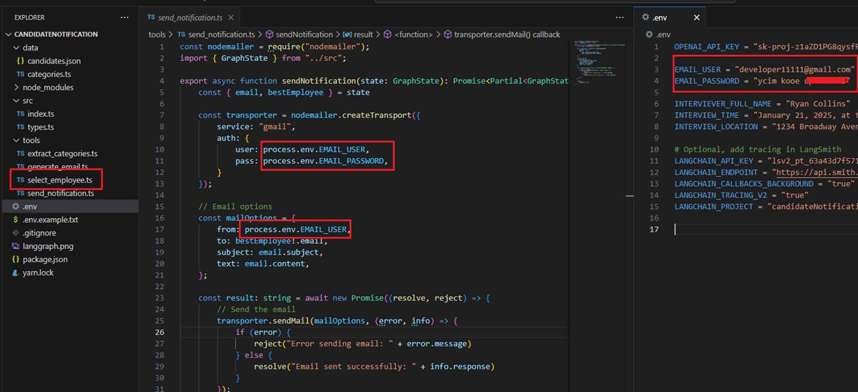
Task: Click the '<function>' breadcrumb segment
Action: pyautogui.click(x=414, y=34)
